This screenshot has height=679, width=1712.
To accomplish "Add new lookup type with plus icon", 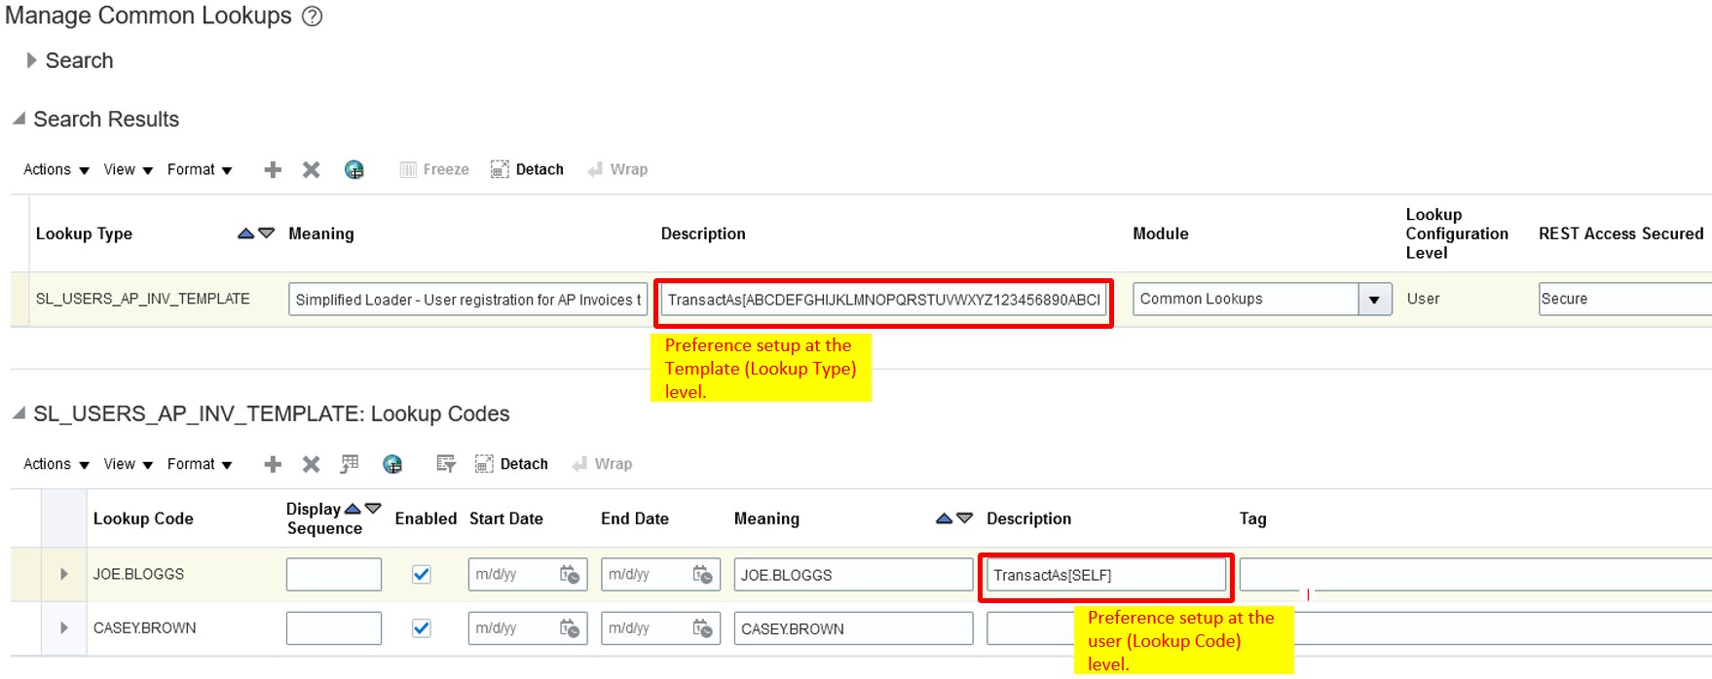I will 273,169.
